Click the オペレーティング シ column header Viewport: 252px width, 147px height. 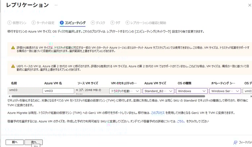[x=223, y=83]
